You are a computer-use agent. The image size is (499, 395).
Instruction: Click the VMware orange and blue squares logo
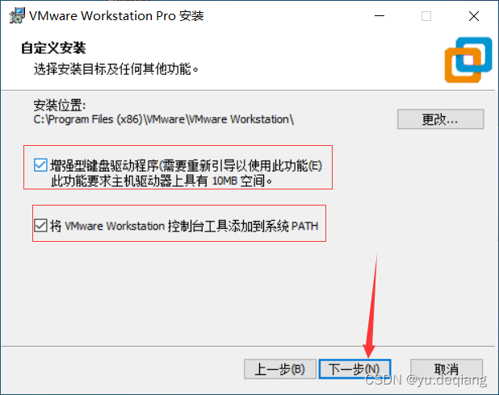(x=468, y=60)
